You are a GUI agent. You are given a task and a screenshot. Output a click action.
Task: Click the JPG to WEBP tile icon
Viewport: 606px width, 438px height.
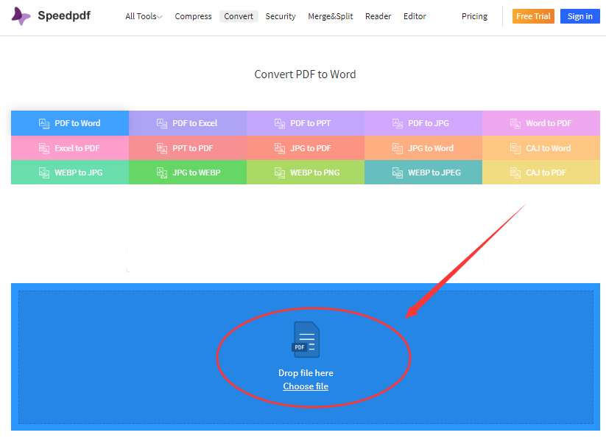162,173
